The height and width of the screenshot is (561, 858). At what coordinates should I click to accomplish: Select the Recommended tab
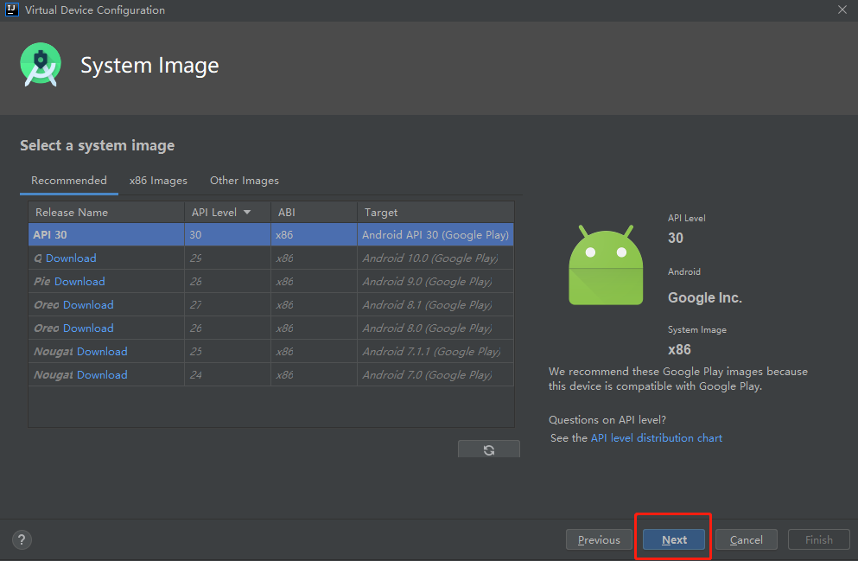point(68,180)
